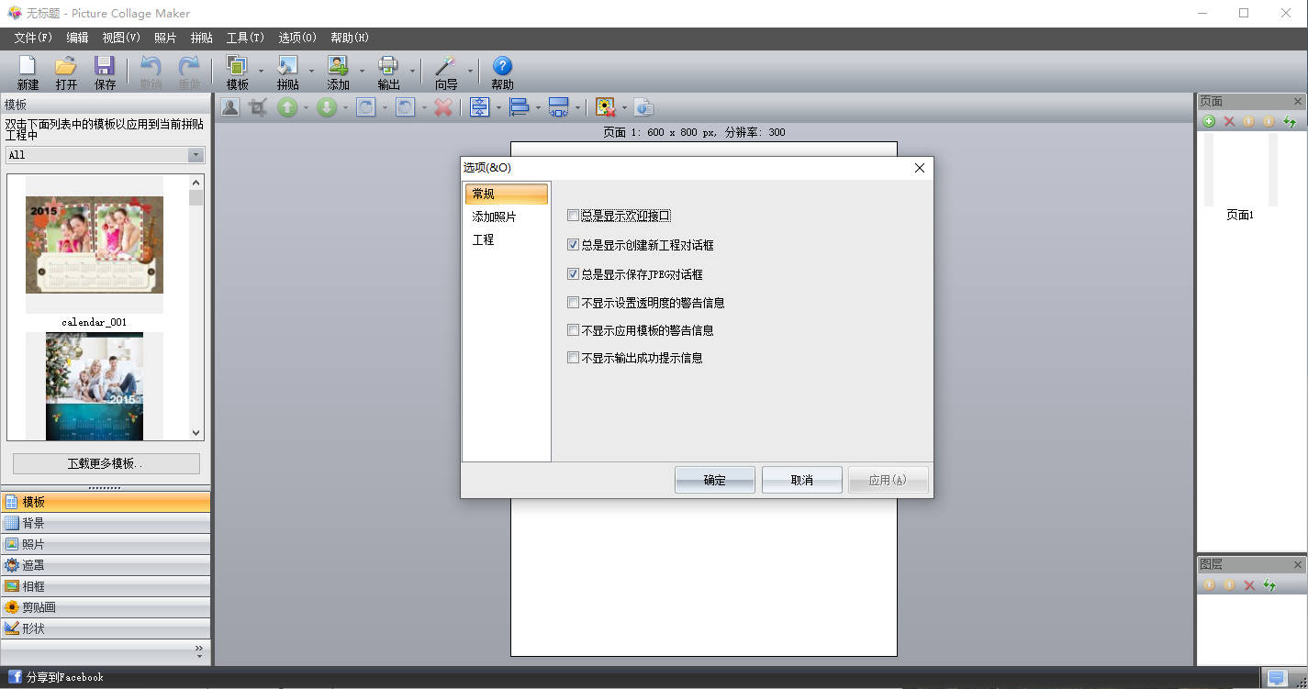This screenshot has height=689, width=1308.
Task: Uncheck 总是显示保存JPEG对话框 option
Action: pos(573,273)
